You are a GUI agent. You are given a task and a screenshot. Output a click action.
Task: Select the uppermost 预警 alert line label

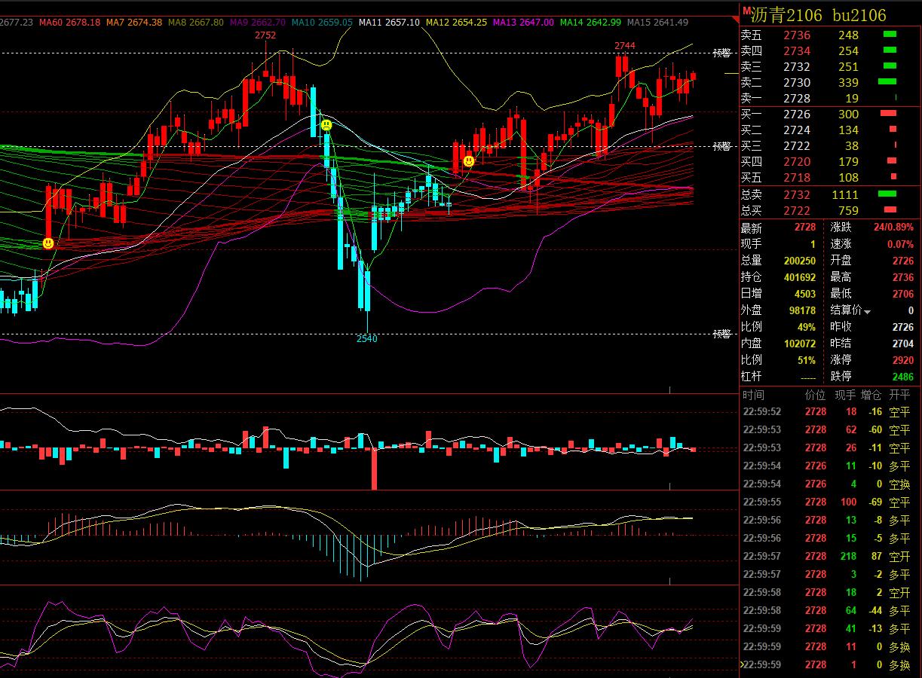click(x=721, y=53)
